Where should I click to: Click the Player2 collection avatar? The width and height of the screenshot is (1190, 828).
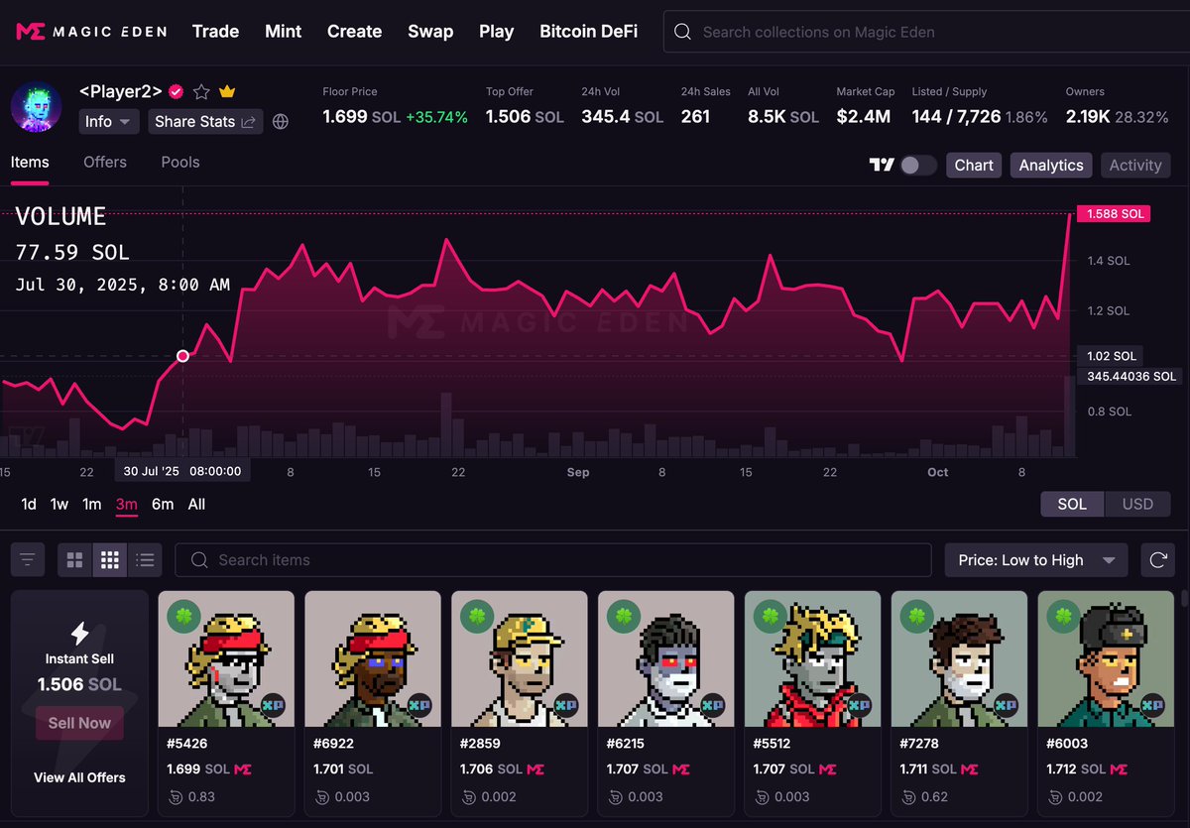pyautogui.click(x=37, y=106)
